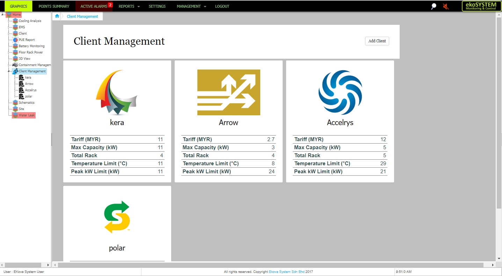Click the kera client name heading
Image resolution: width=502 pixels, height=276 pixels.
pos(117,123)
